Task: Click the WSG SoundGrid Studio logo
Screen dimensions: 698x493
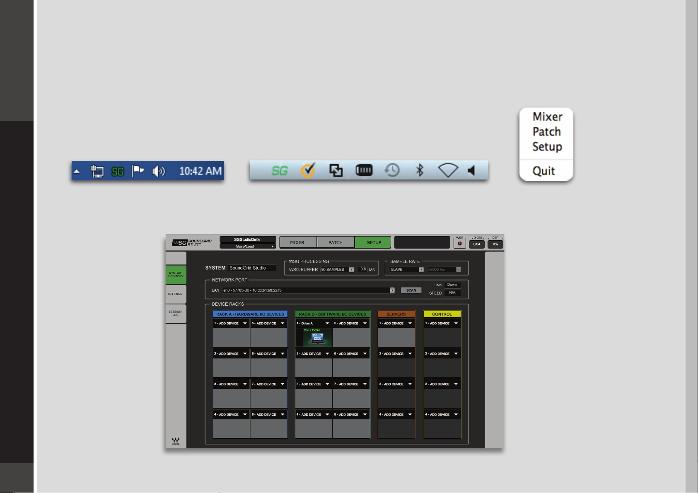Action: point(192,242)
